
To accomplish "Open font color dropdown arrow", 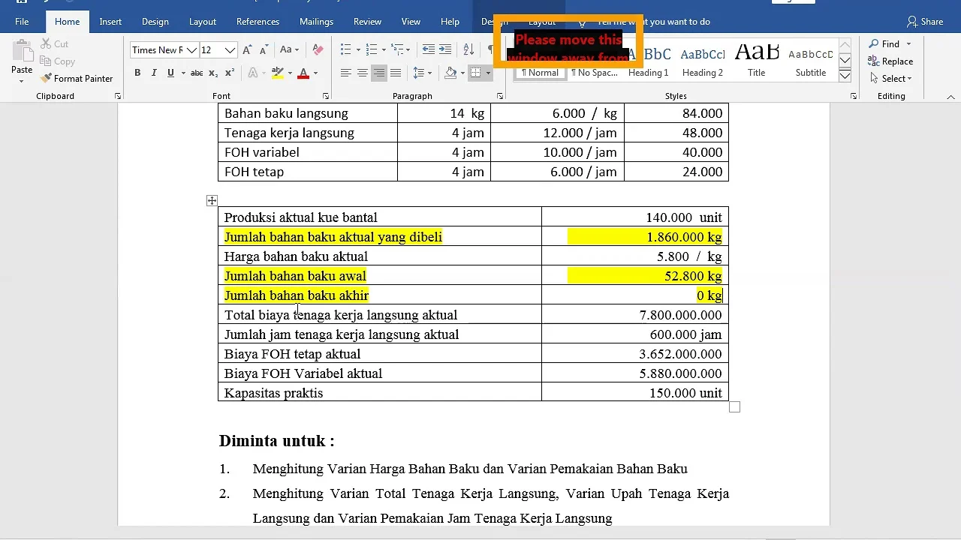I will pos(315,73).
